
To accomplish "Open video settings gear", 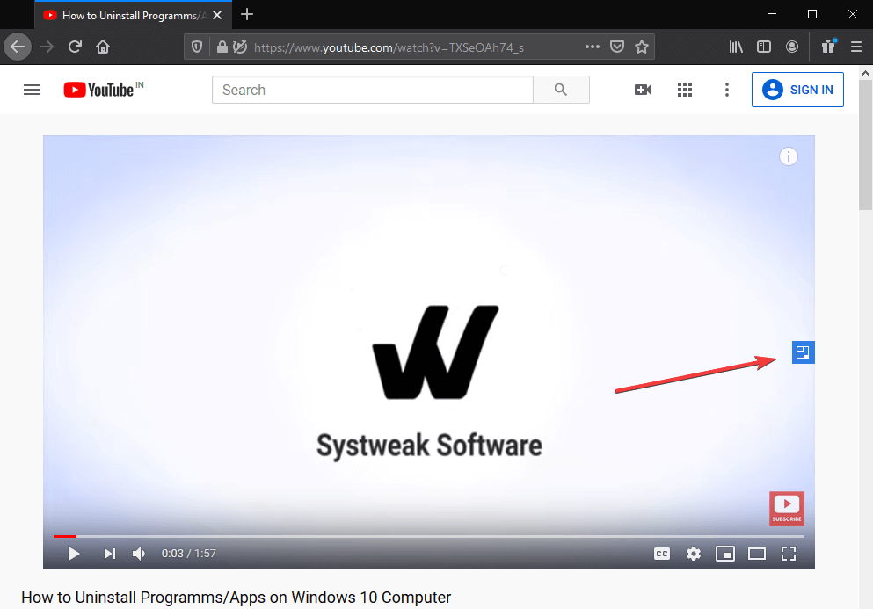I will click(693, 554).
